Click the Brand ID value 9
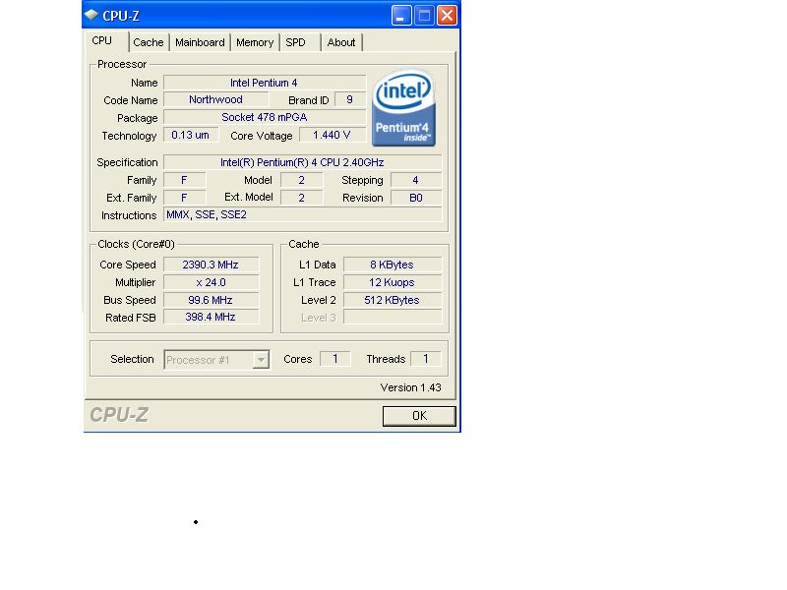The image size is (787, 590). click(x=350, y=100)
